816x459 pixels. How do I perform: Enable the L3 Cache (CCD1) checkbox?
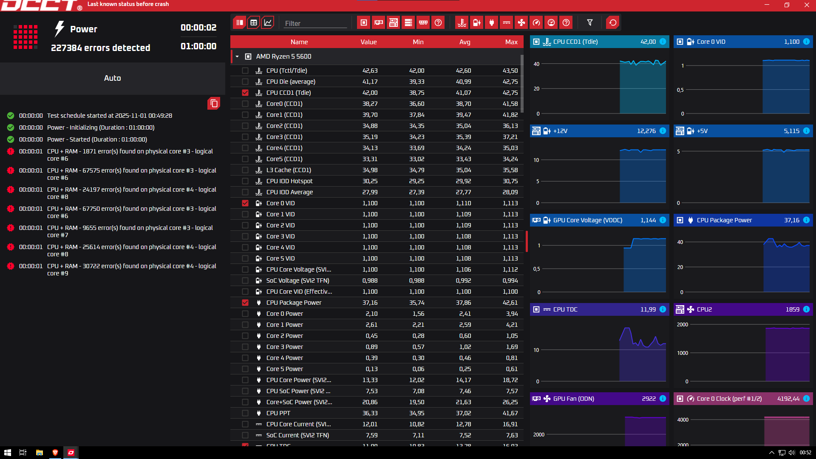coord(245,170)
